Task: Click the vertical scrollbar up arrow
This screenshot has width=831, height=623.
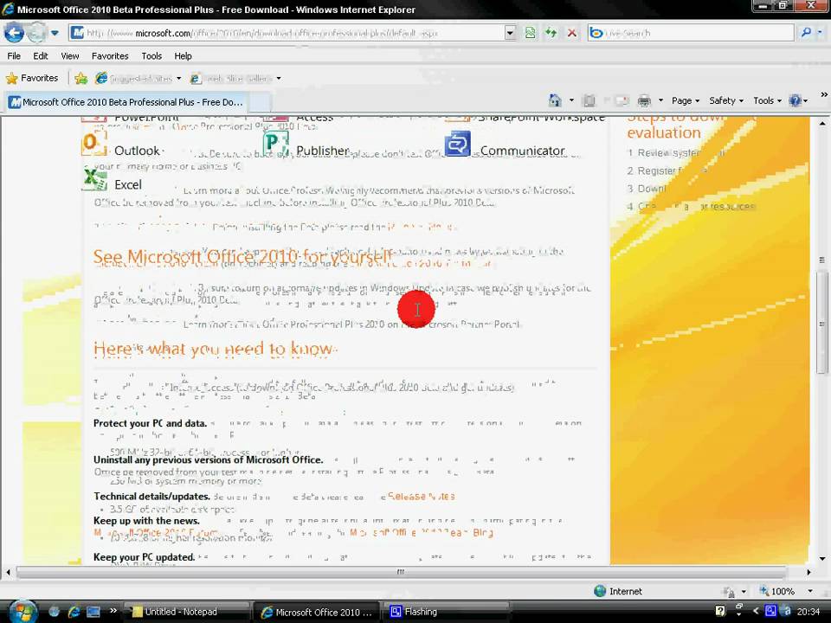Action: 822,124
